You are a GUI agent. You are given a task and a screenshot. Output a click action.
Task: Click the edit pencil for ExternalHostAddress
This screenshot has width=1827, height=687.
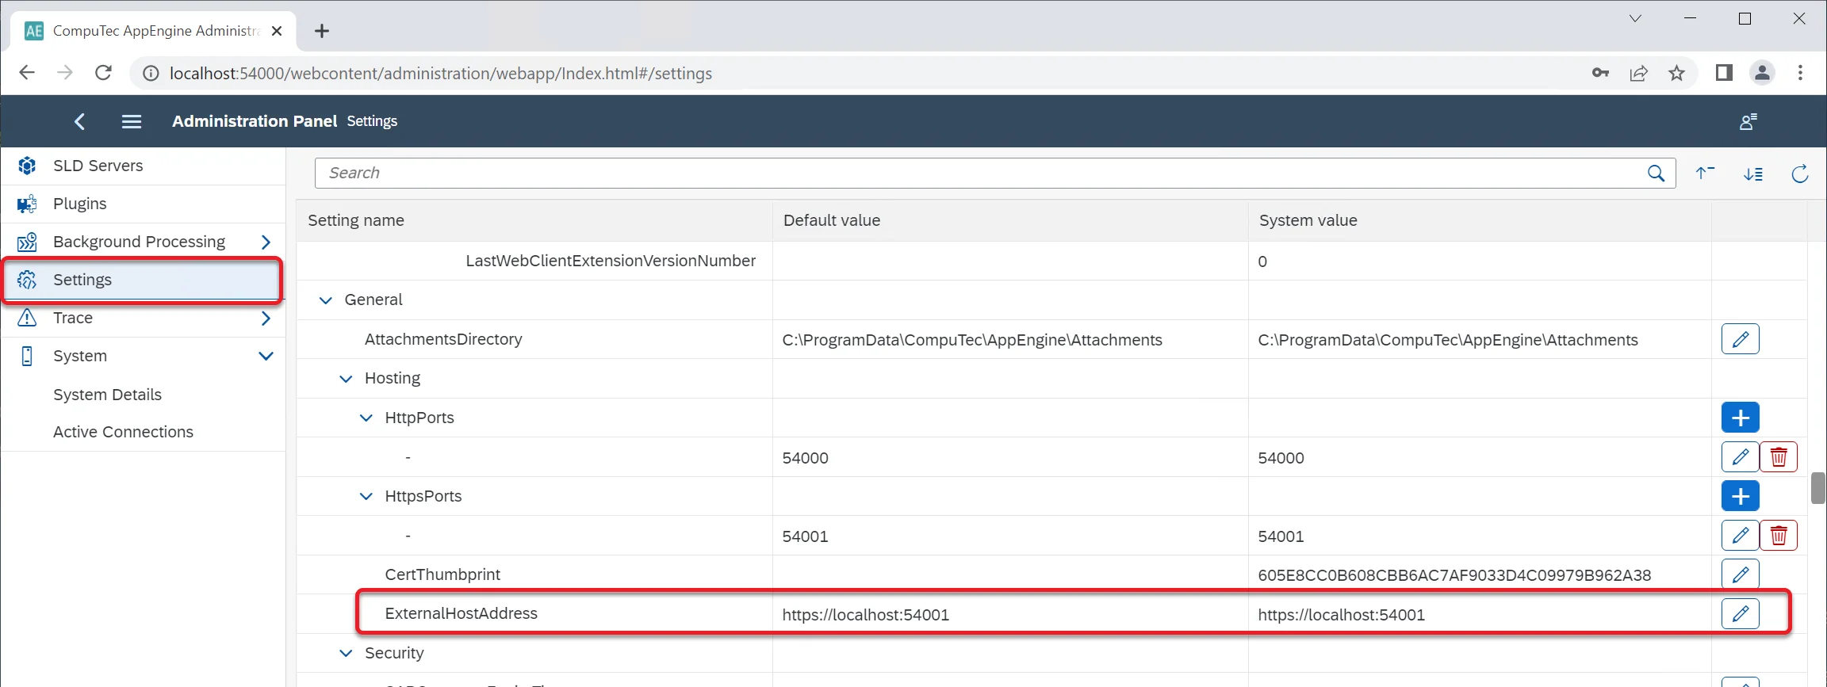[1740, 614]
